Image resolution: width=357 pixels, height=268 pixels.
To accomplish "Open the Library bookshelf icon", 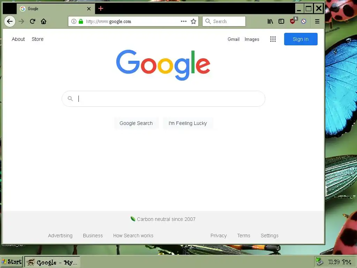I will click(x=270, y=21).
